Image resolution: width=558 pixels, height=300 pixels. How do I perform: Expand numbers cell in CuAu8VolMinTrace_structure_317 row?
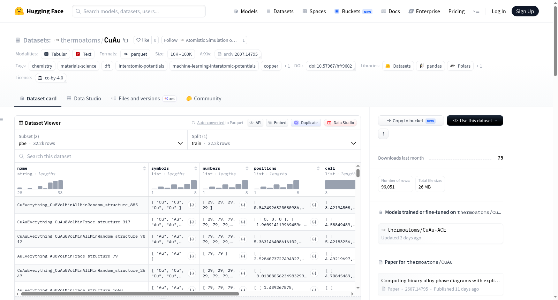(x=243, y=222)
